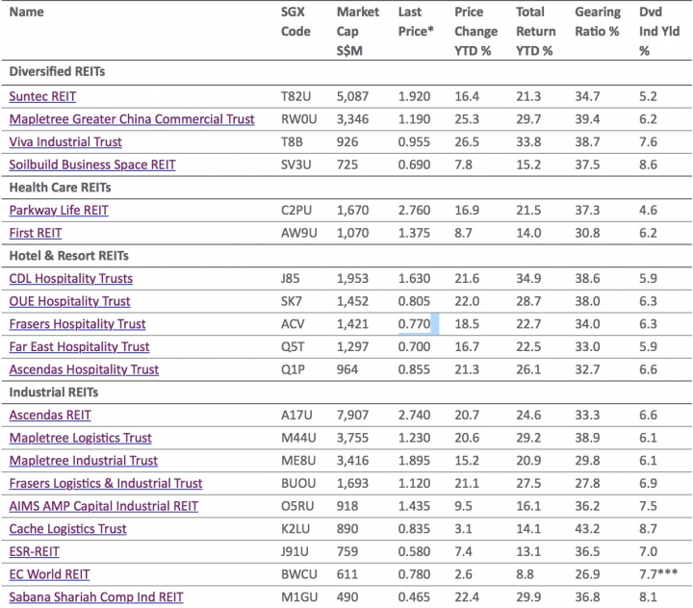Click gearing ratio 43.2 for Cache Logistics
The image size is (693, 608).
587,529
